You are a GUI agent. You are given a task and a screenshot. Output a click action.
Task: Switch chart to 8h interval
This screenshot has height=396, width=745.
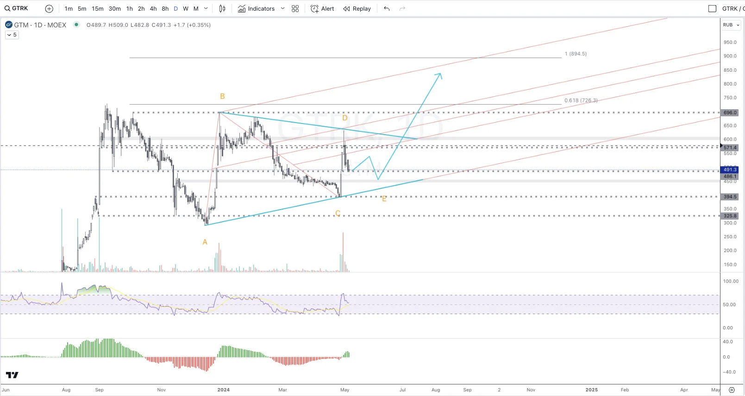165,9
